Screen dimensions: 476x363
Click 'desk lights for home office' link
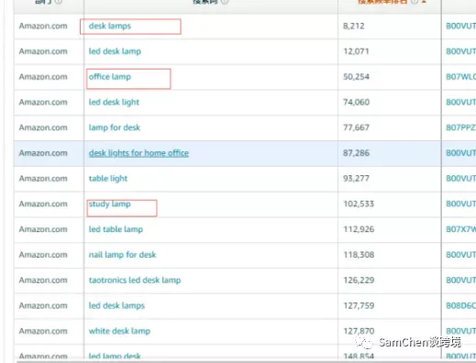pyautogui.click(x=138, y=153)
